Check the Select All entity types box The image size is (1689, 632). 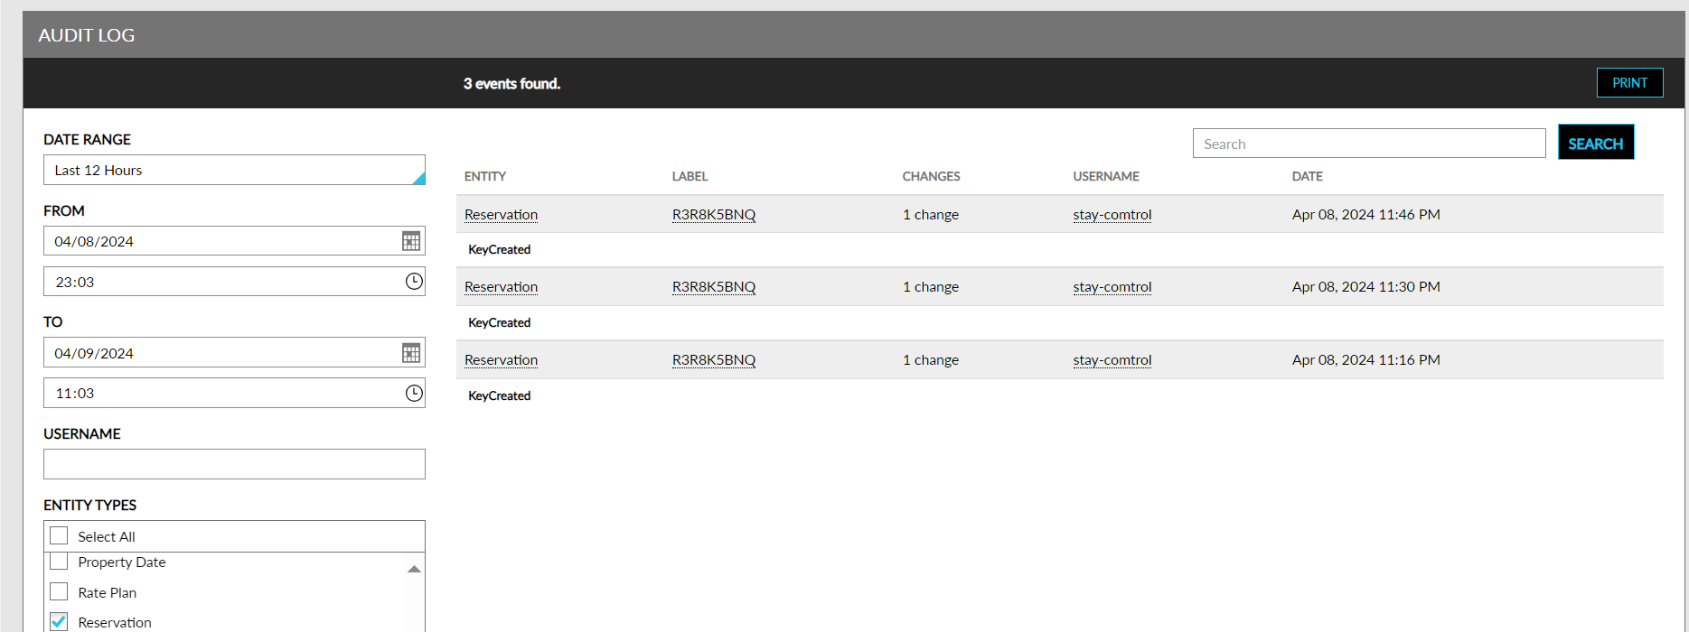[59, 535]
